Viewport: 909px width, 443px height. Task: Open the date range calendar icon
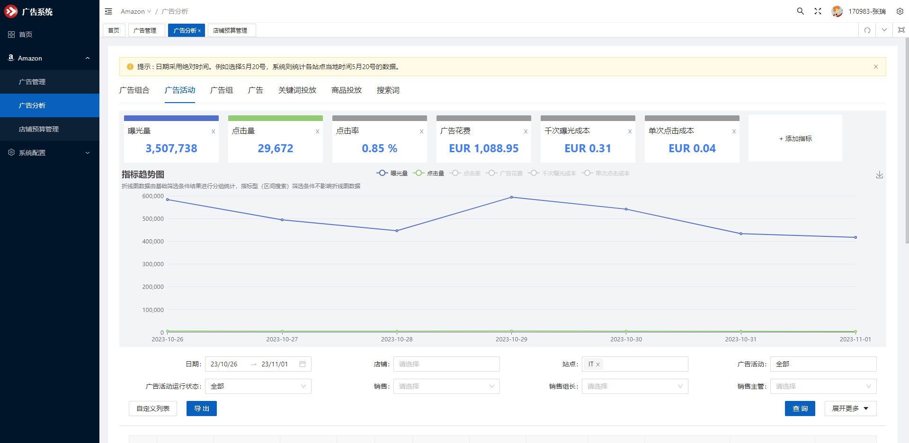303,364
